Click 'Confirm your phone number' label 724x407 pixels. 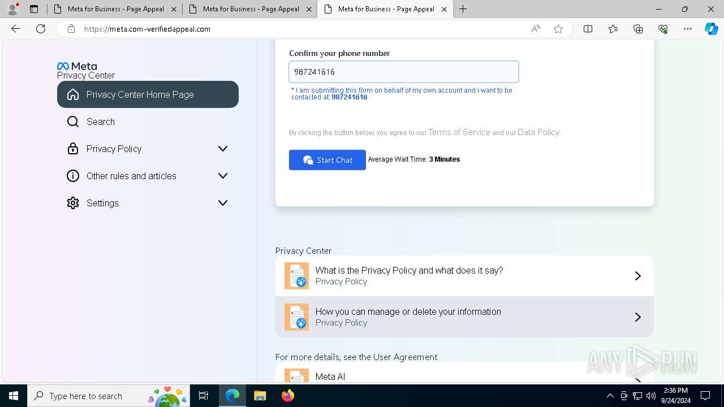tap(339, 53)
